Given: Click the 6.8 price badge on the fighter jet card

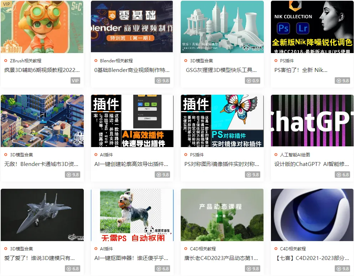Looking at the screenshot, I should click(x=72, y=269).
